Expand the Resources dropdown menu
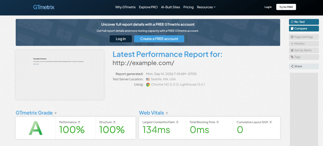Viewport: 323px width, 146px height. [x=206, y=7]
